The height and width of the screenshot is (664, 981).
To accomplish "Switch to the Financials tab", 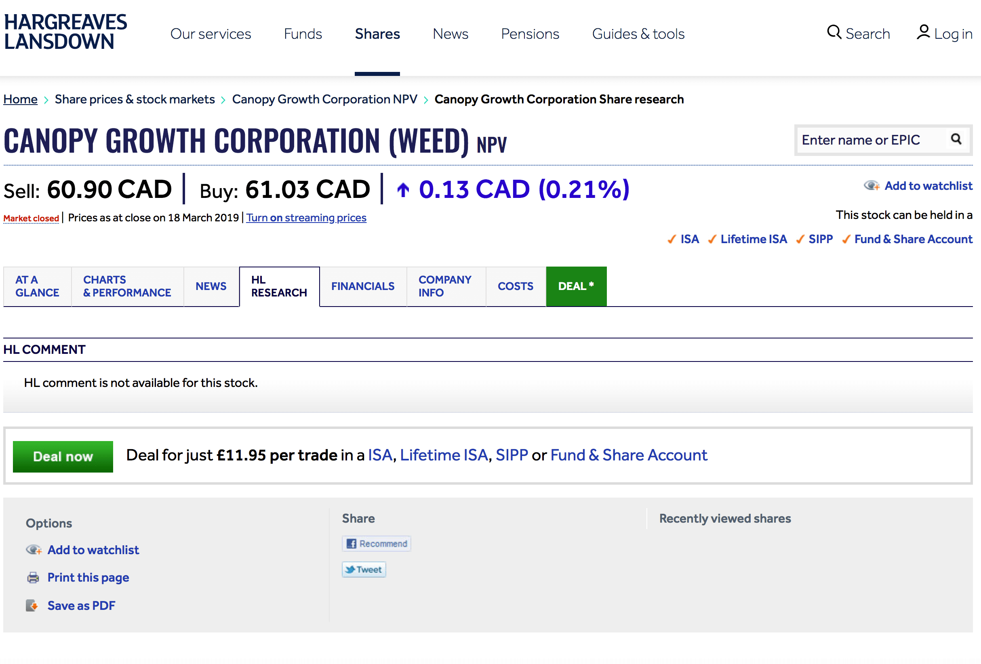I will pos(363,286).
